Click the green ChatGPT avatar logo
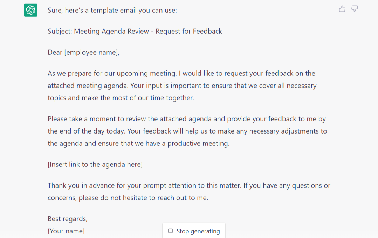378x238 pixels. click(30, 10)
